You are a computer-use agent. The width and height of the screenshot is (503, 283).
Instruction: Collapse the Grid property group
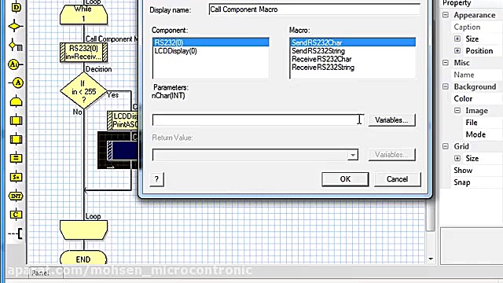coord(446,146)
